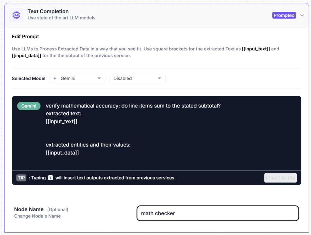Screen dimensions: 311x235
Task: Click the "Change Node's Name" label
Action: tap(37, 216)
